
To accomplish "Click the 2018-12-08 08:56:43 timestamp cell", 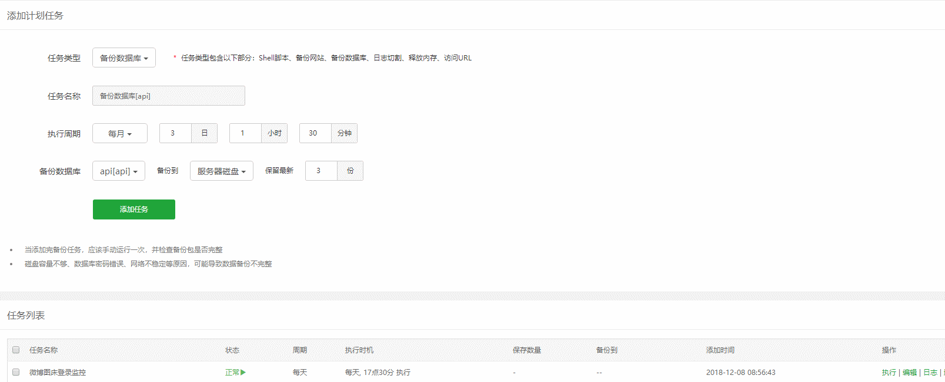I will 741,372.
